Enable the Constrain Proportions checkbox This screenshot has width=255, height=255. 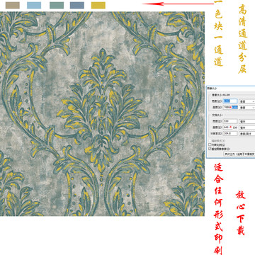click(210, 144)
